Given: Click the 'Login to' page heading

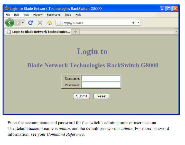Looking at the screenshot, I should (x=92, y=51).
